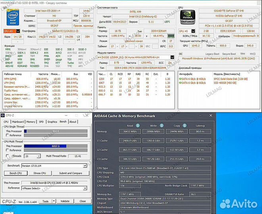Click the Close button in CPU-Z

click(83, 201)
